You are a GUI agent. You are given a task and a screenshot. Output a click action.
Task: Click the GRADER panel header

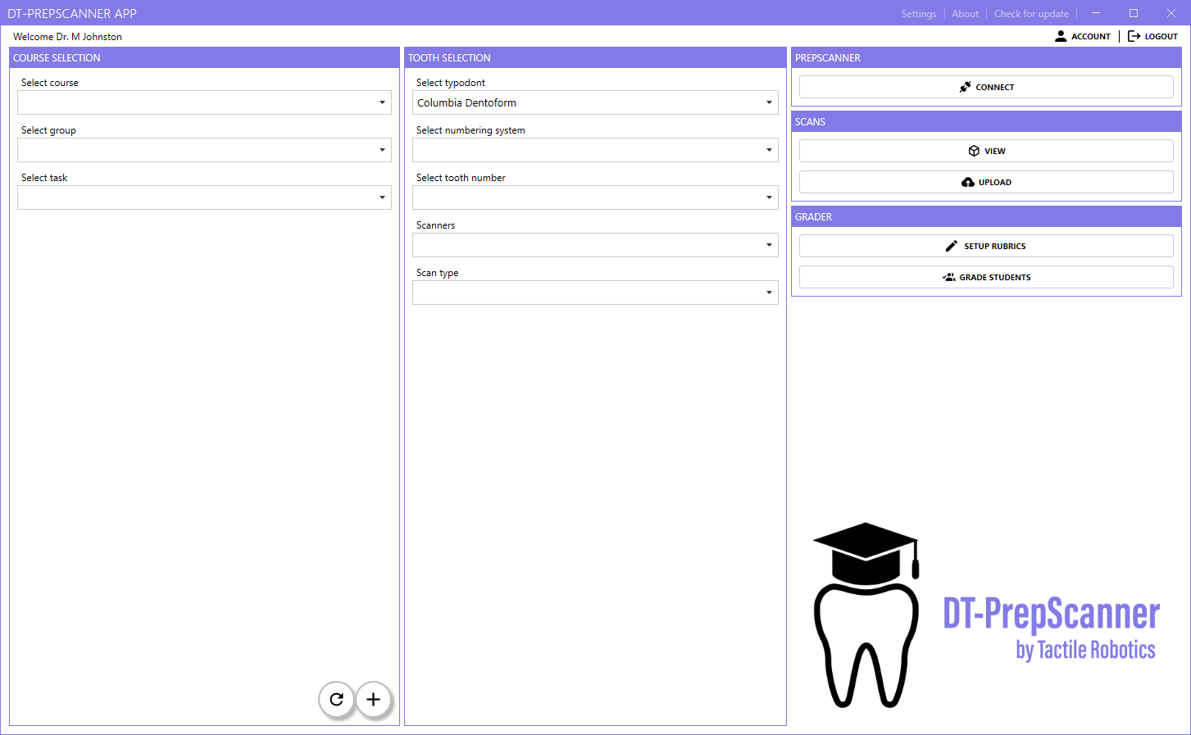pos(986,216)
